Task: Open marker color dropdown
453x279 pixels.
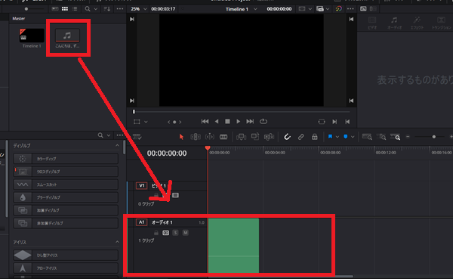Action: (x=353, y=137)
